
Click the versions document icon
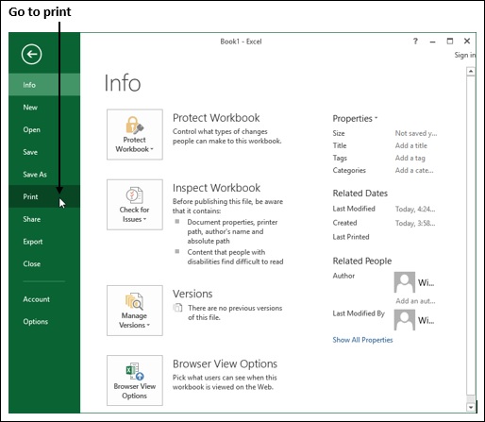tap(177, 308)
